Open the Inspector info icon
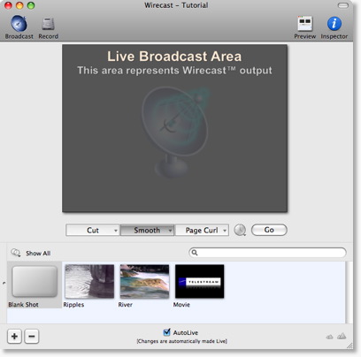Image resolution: width=361 pixels, height=357 pixels. coord(334,23)
